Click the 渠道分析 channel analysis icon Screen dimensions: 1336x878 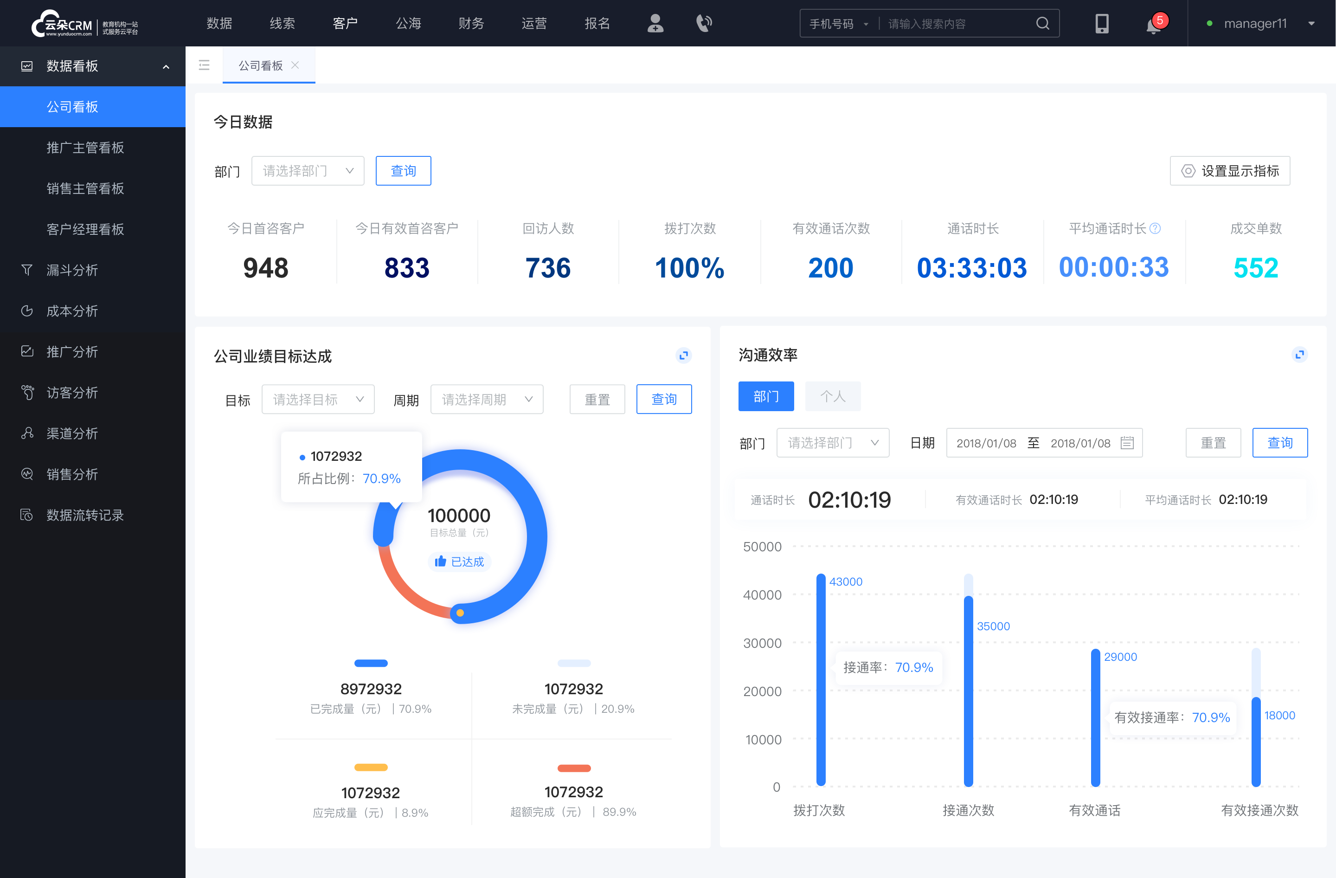pyautogui.click(x=27, y=431)
